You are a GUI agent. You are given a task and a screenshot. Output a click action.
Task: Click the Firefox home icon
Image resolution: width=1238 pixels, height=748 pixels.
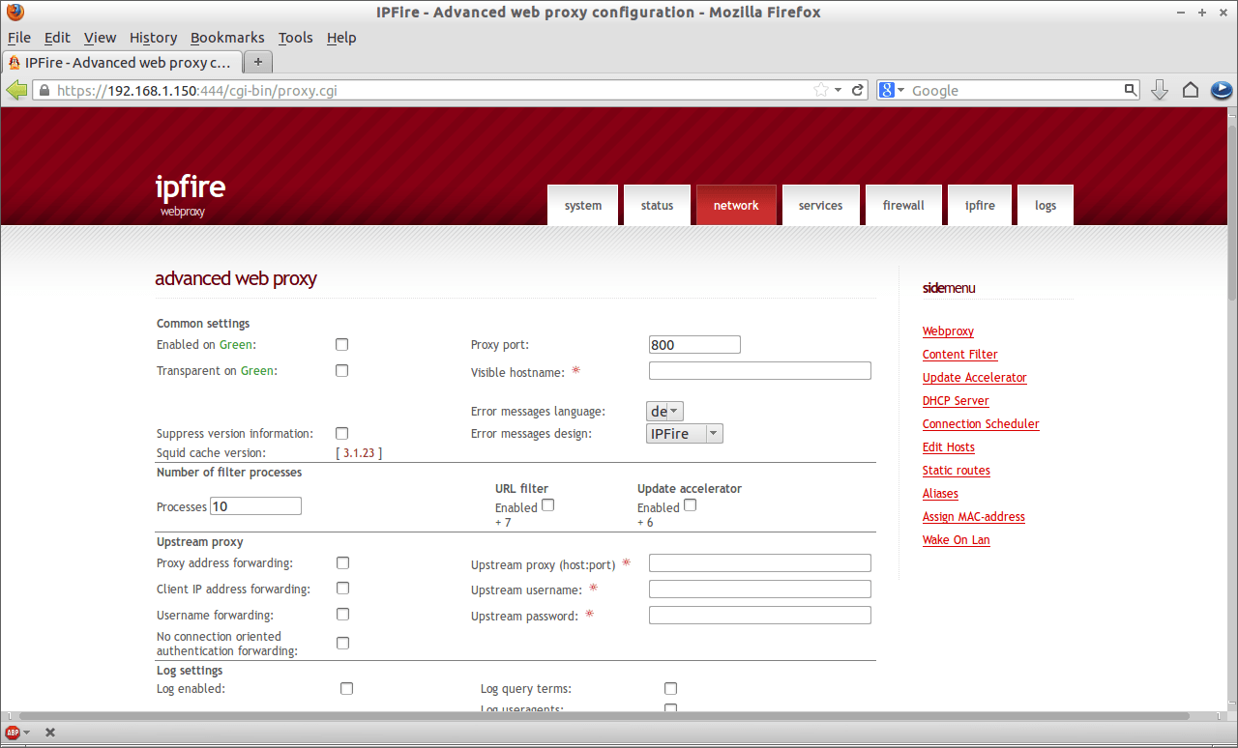pyautogui.click(x=1191, y=89)
